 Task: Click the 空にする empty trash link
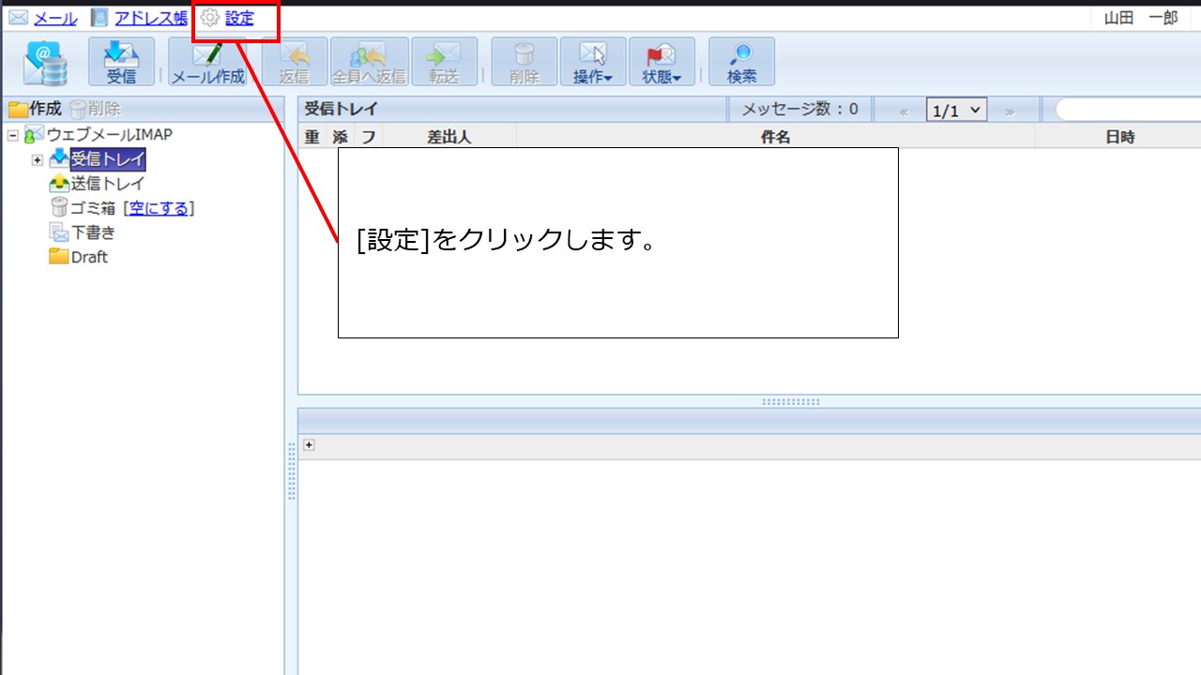[159, 208]
